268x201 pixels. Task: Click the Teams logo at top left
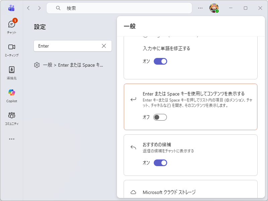(11, 7)
